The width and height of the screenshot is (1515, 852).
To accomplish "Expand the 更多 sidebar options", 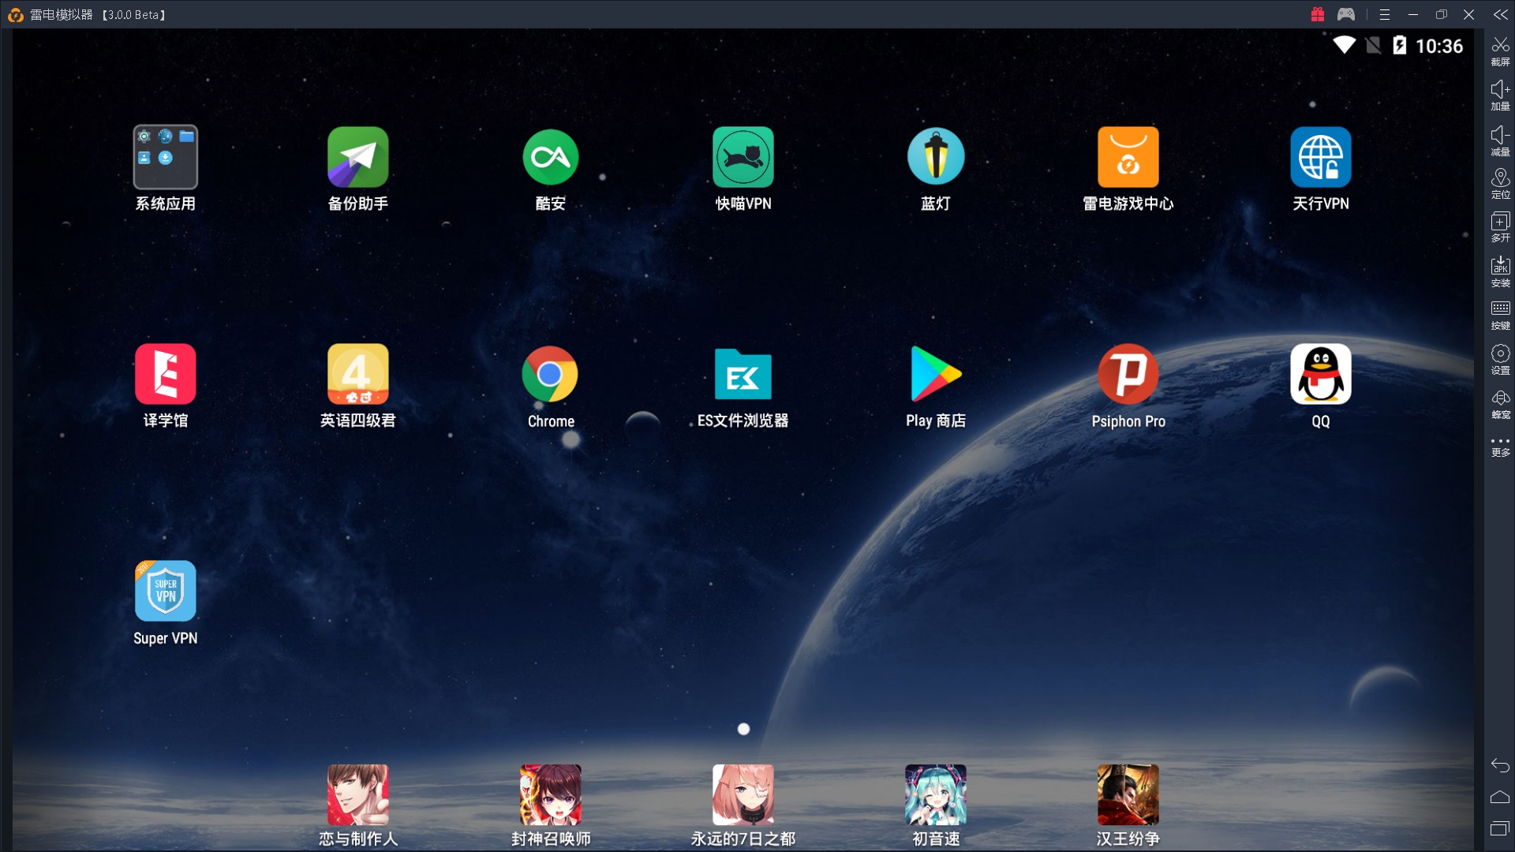I will tap(1500, 446).
